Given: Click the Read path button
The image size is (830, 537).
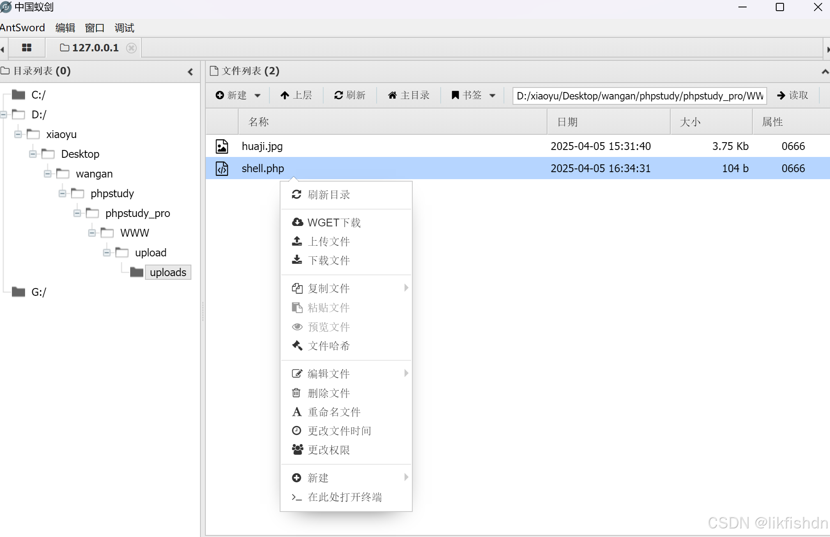Looking at the screenshot, I should (x=793, y=95).
